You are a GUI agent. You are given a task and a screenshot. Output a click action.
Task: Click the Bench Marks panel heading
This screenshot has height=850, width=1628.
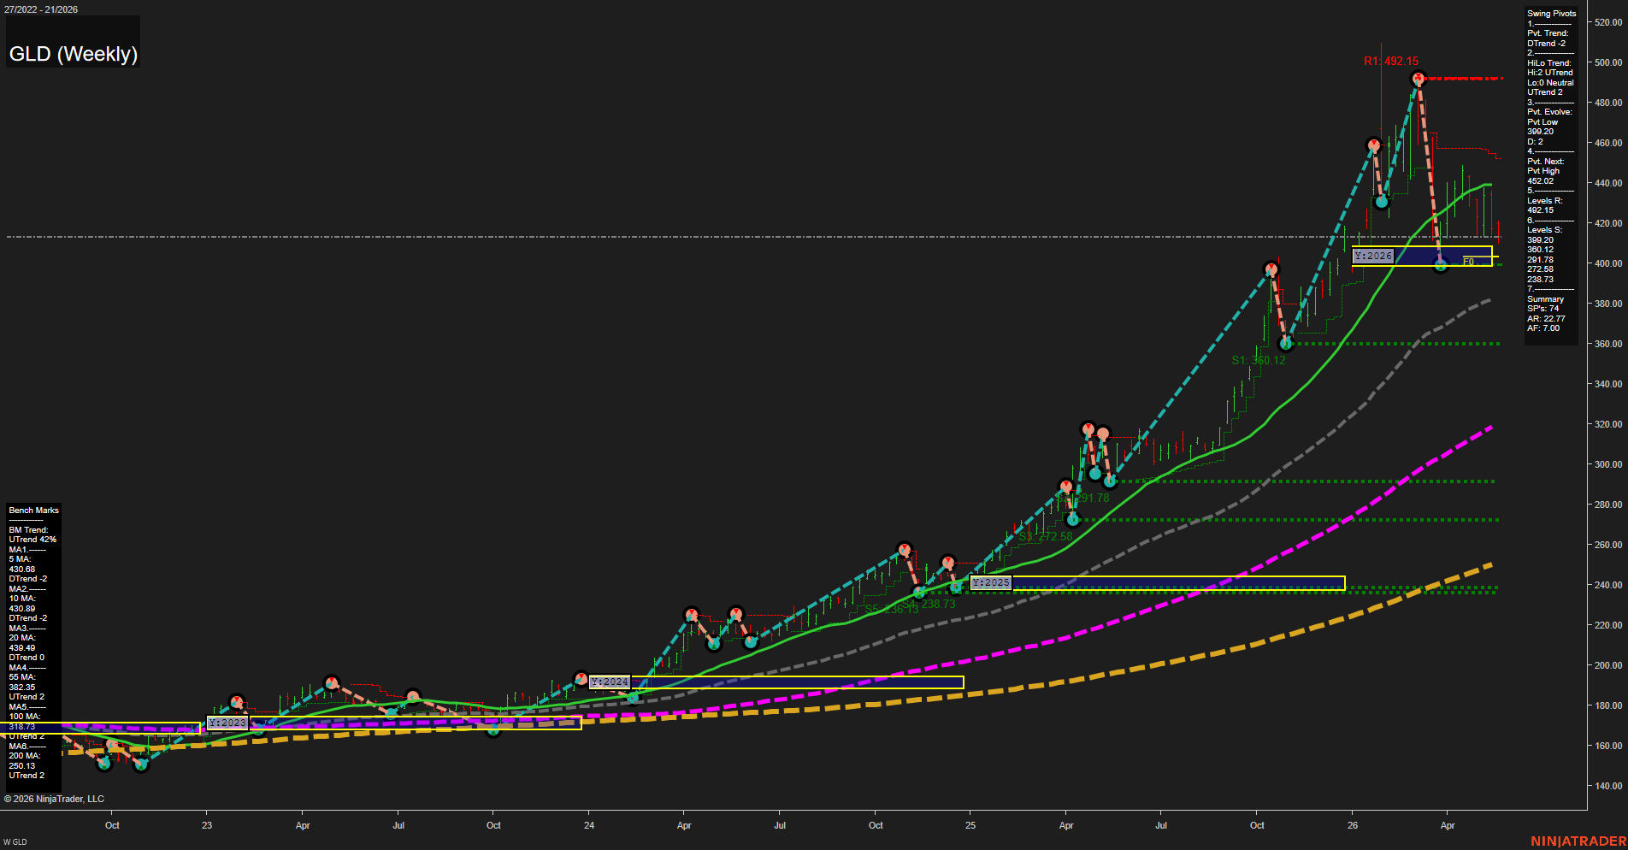point(34,511)
